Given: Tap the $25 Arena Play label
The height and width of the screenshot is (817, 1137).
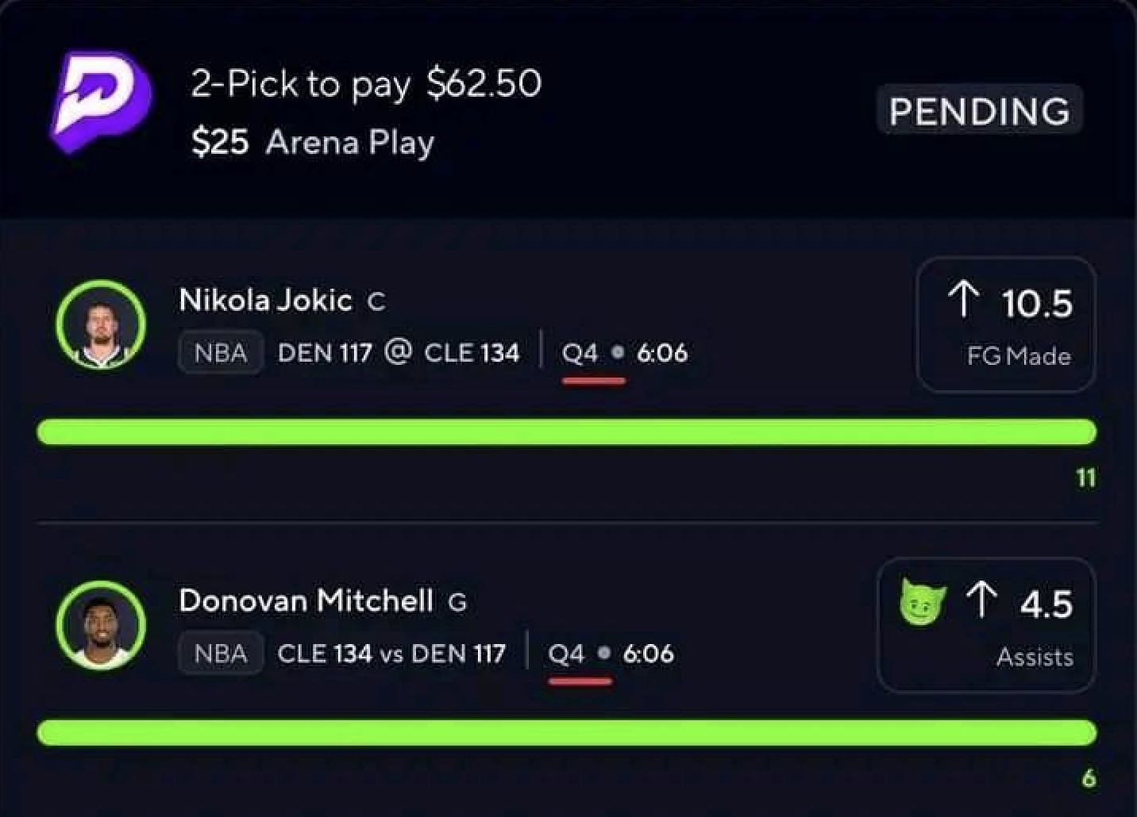Looking at the screenshot, I should pos(313,143).
